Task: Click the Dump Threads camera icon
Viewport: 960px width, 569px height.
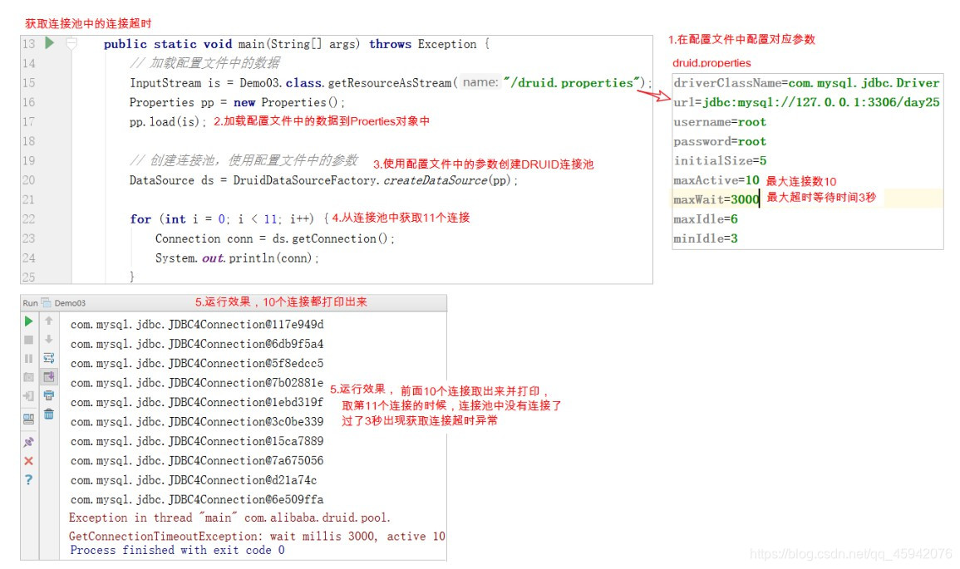Action: pyautogui.click(x=29, y=377)
